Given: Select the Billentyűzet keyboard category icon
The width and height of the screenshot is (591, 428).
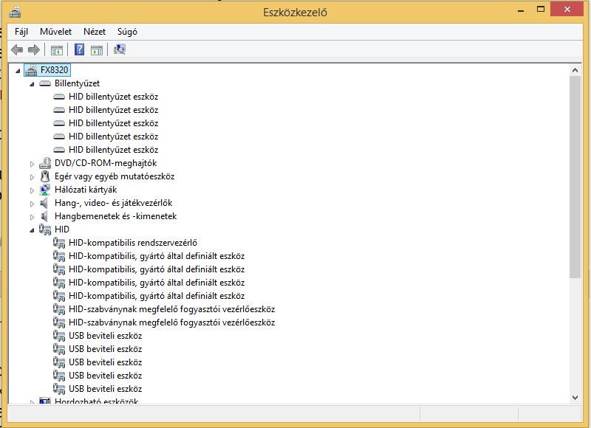Looking at the screenshot, I should click(45, 83).
